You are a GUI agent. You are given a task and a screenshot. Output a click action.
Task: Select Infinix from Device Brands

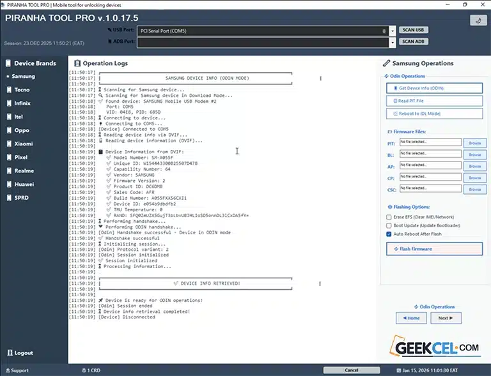tap(22, 103)
